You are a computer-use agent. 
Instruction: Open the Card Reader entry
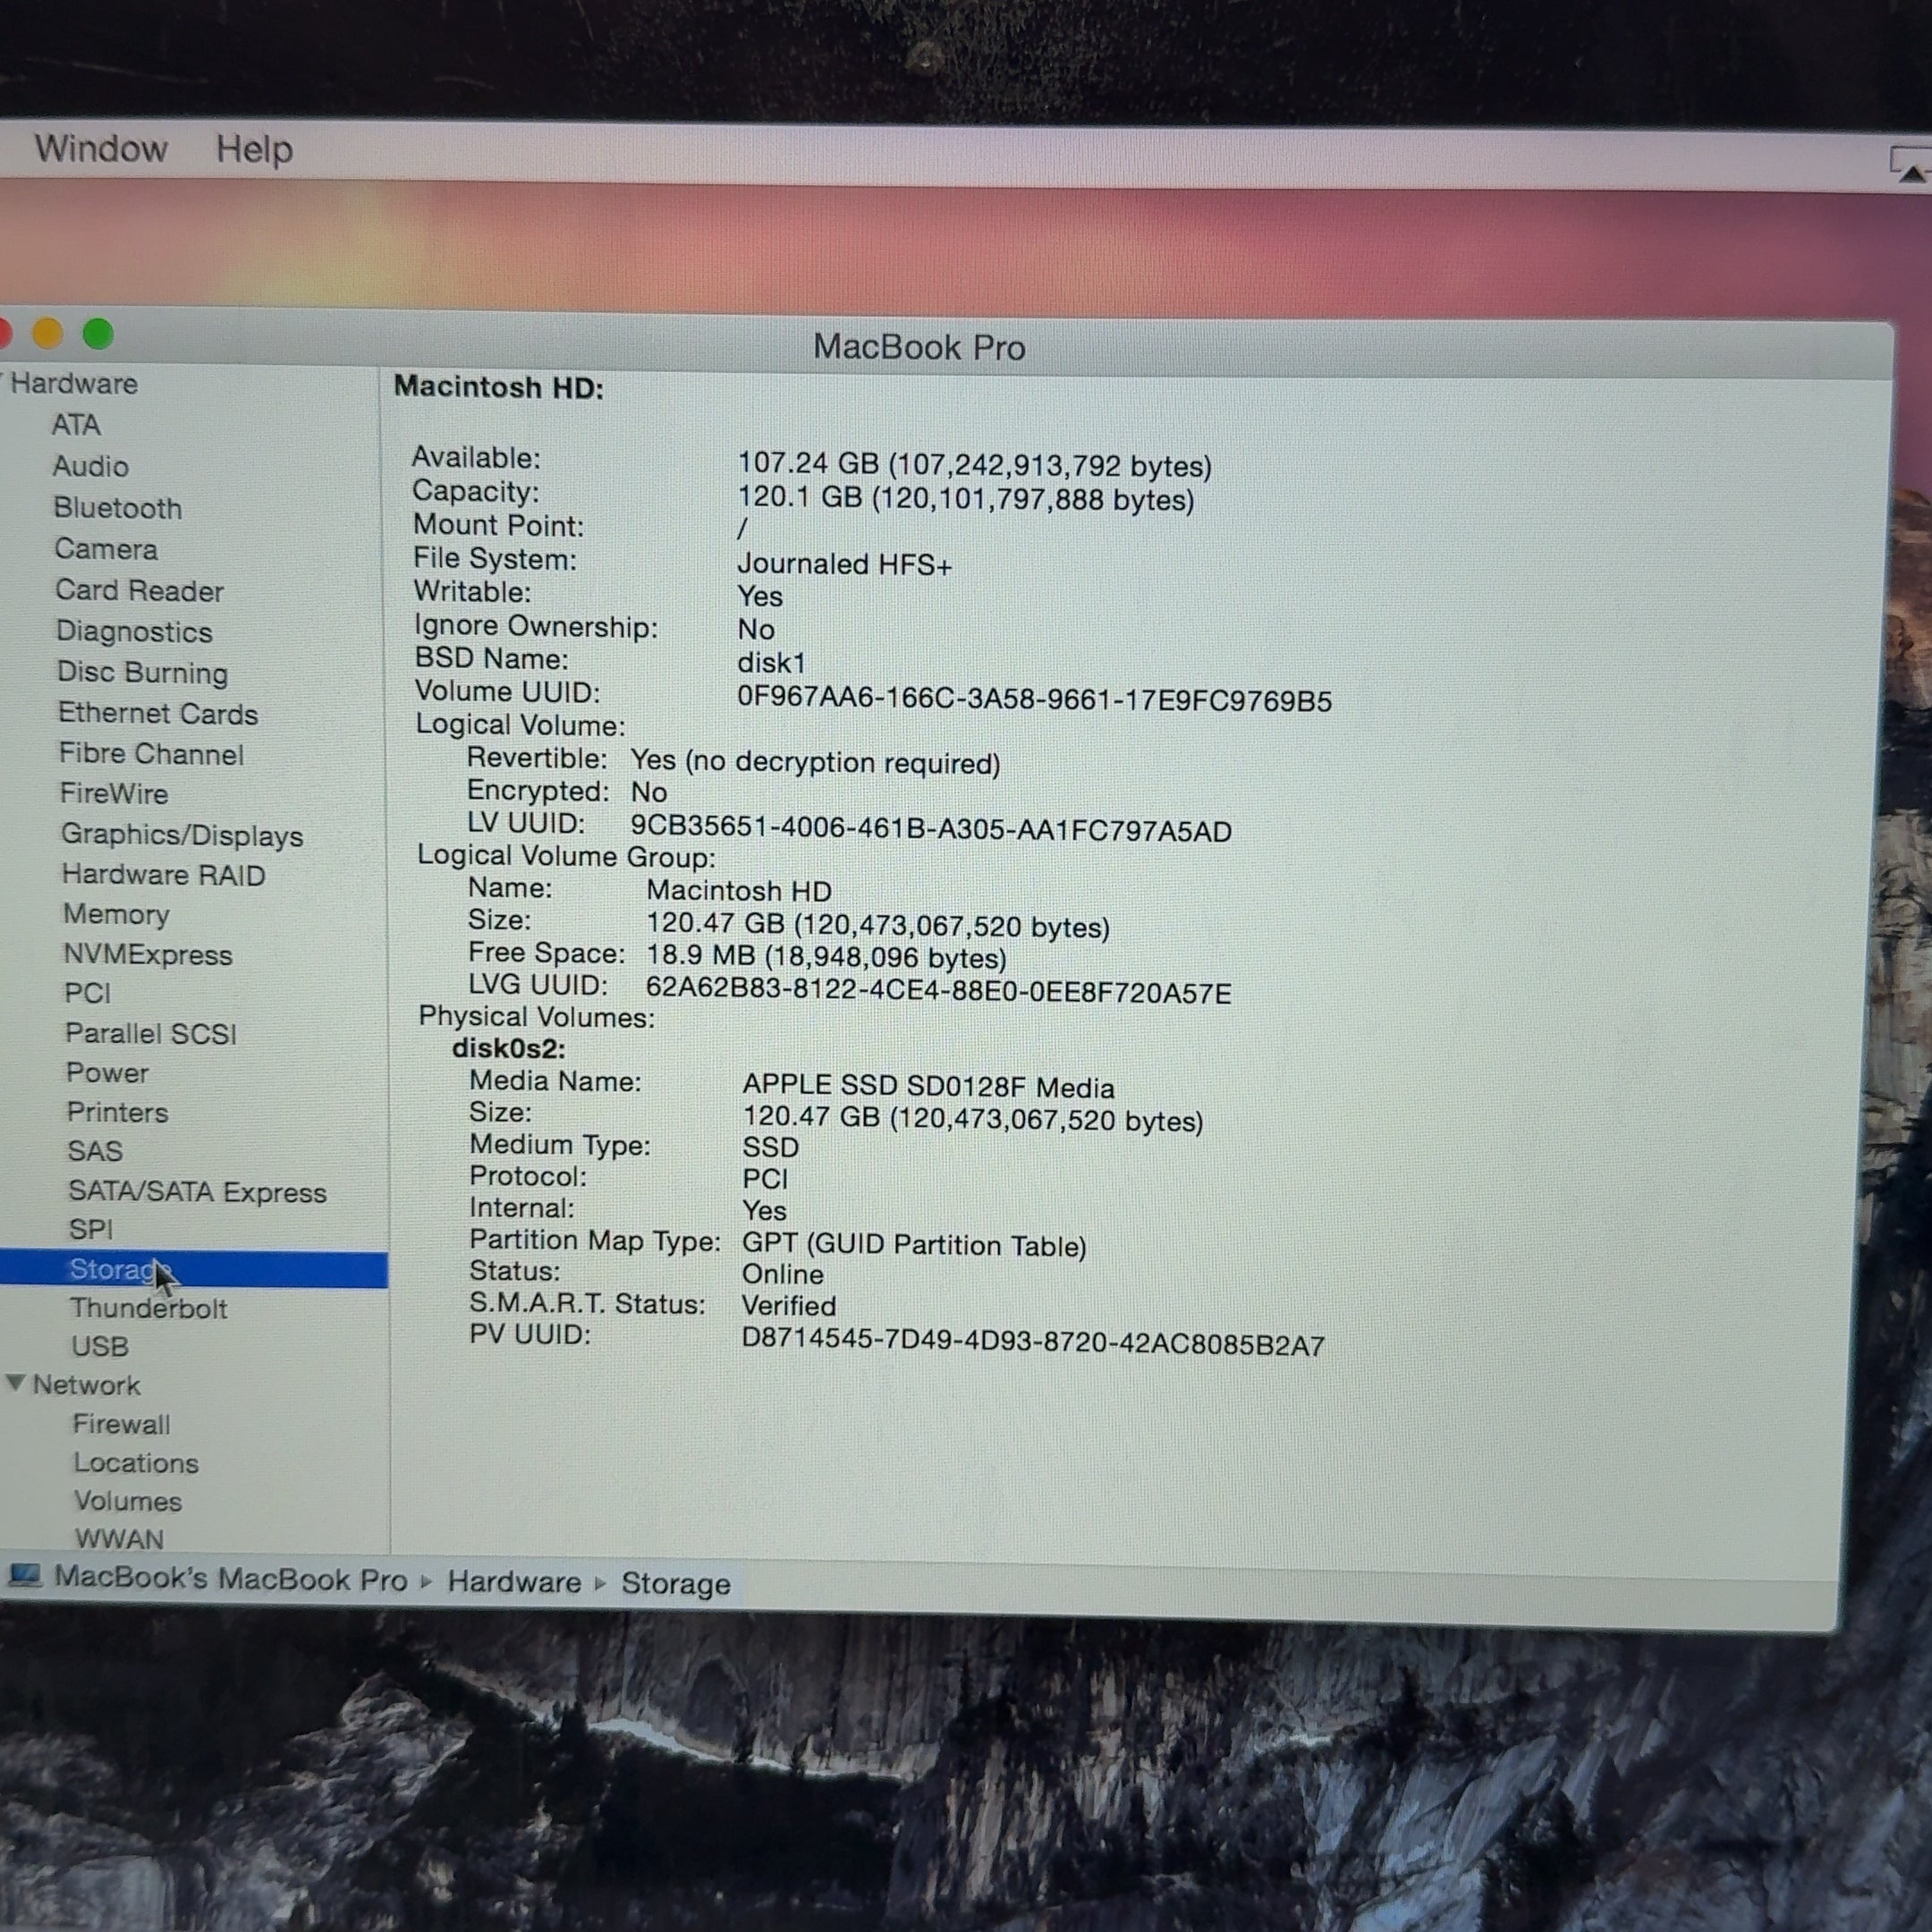(x=139, y=590)
